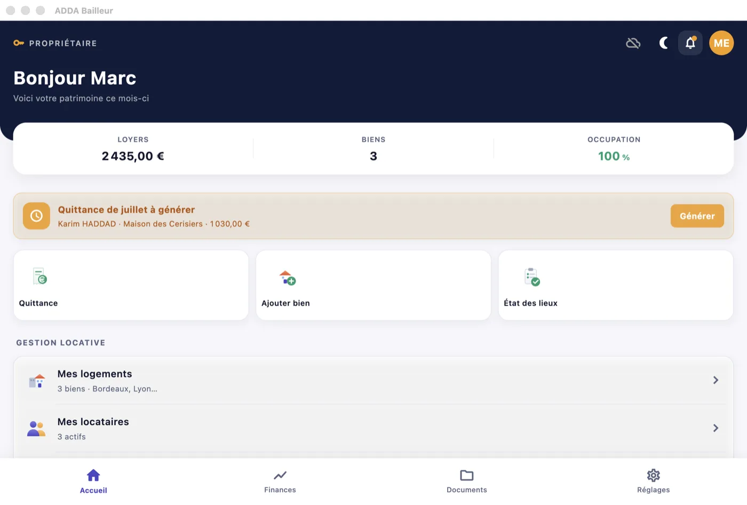Go to the Accueil home tab

pos(93,482)
